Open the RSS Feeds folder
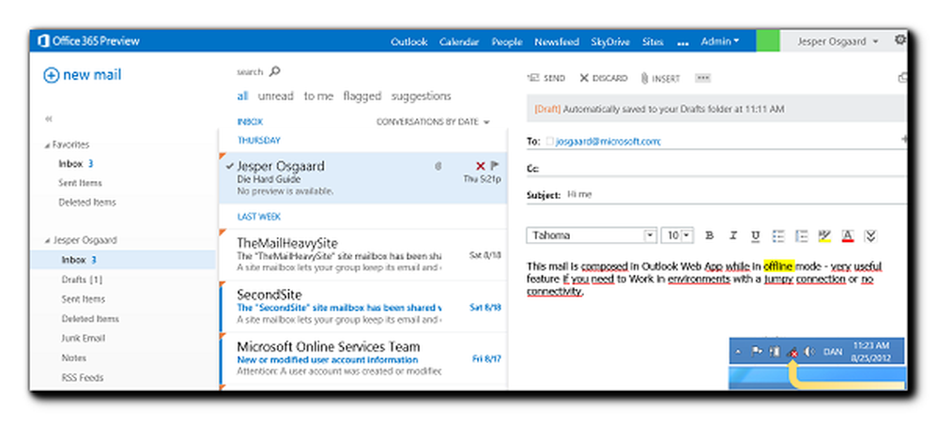This screenshot has height=422, width=939. click(x=82, y=378)
